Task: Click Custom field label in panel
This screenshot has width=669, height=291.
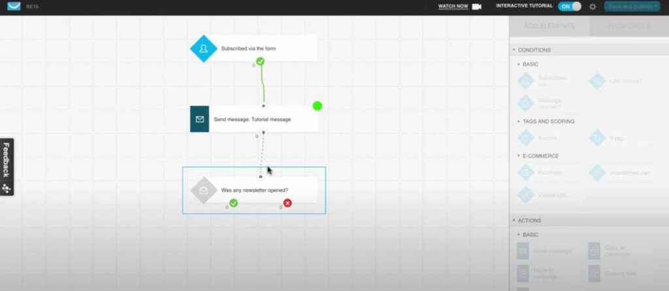Action: click(621, 273)
